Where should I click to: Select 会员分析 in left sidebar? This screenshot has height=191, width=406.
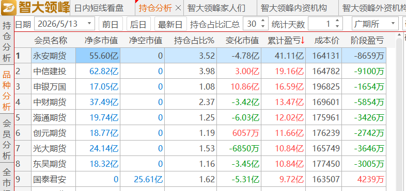pyautogui.click(x=7, y=138)
